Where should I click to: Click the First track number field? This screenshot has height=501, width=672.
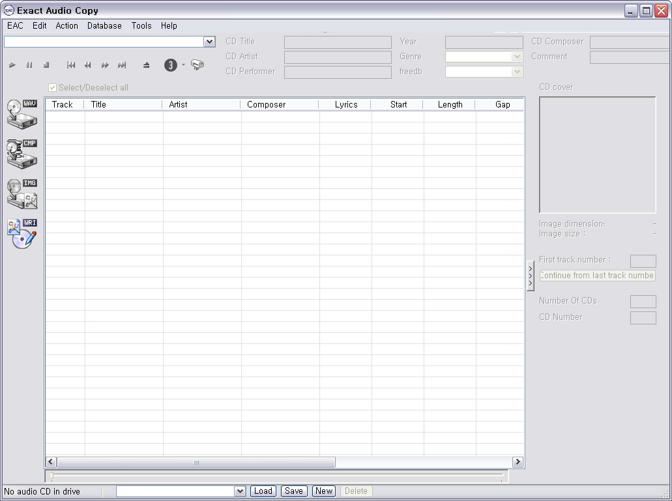tap(643, 261)
